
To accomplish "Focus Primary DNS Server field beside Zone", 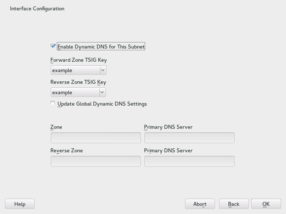I will (x=189, y=138).
